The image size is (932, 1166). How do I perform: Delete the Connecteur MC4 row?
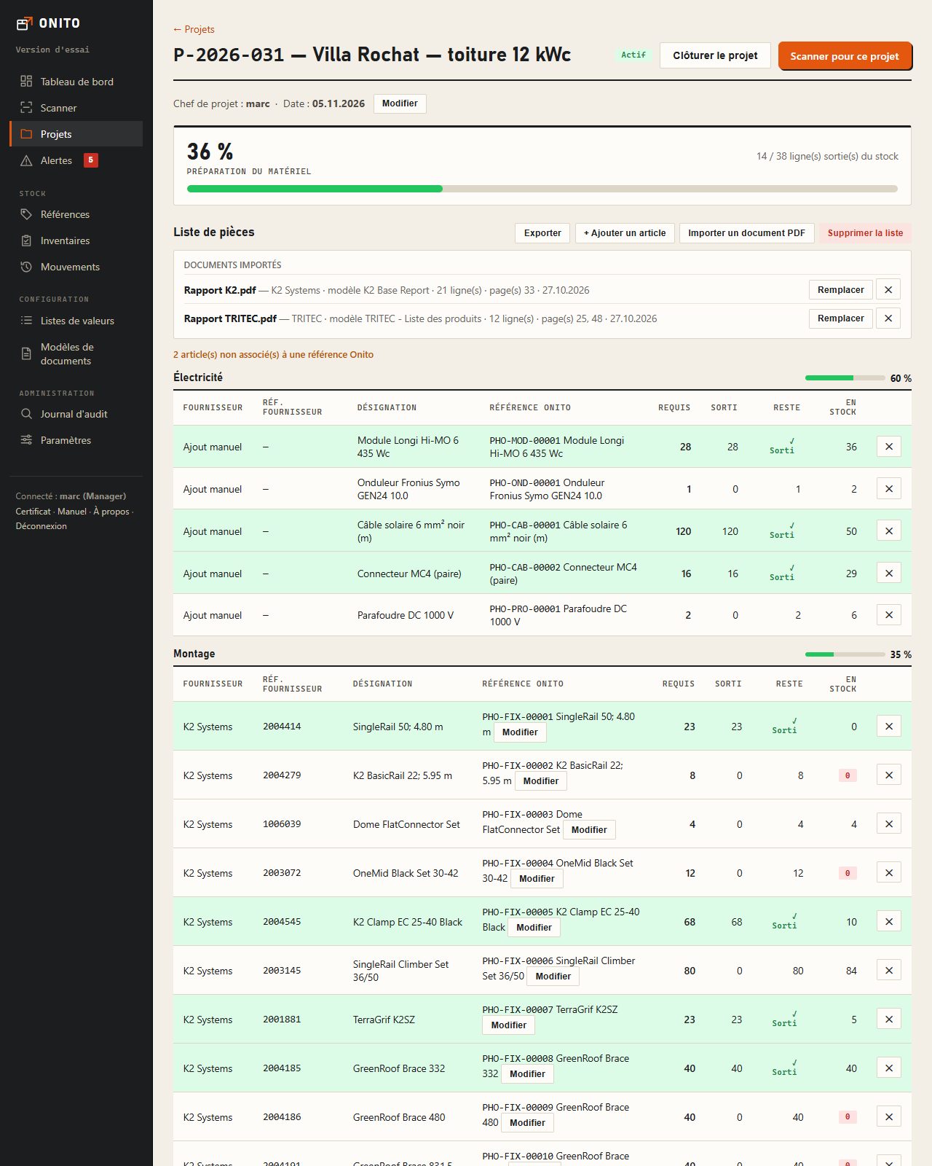pos(889,574)
